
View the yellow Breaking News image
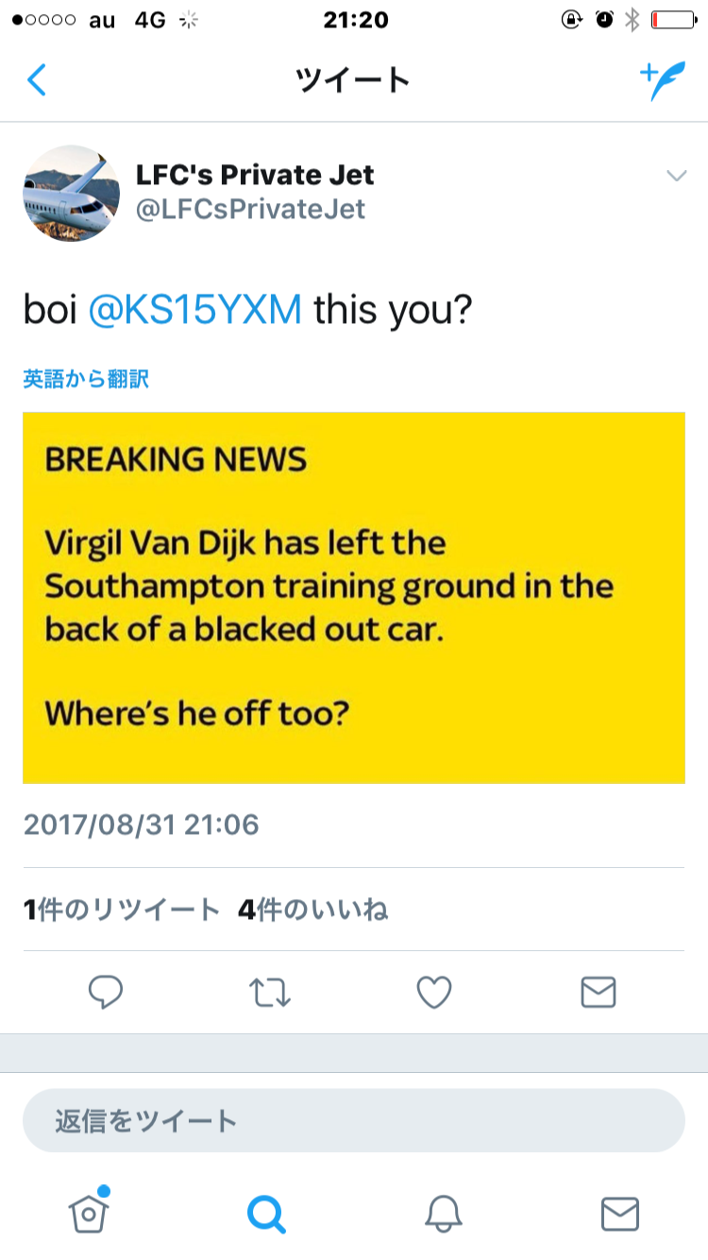tap(354, 597)
